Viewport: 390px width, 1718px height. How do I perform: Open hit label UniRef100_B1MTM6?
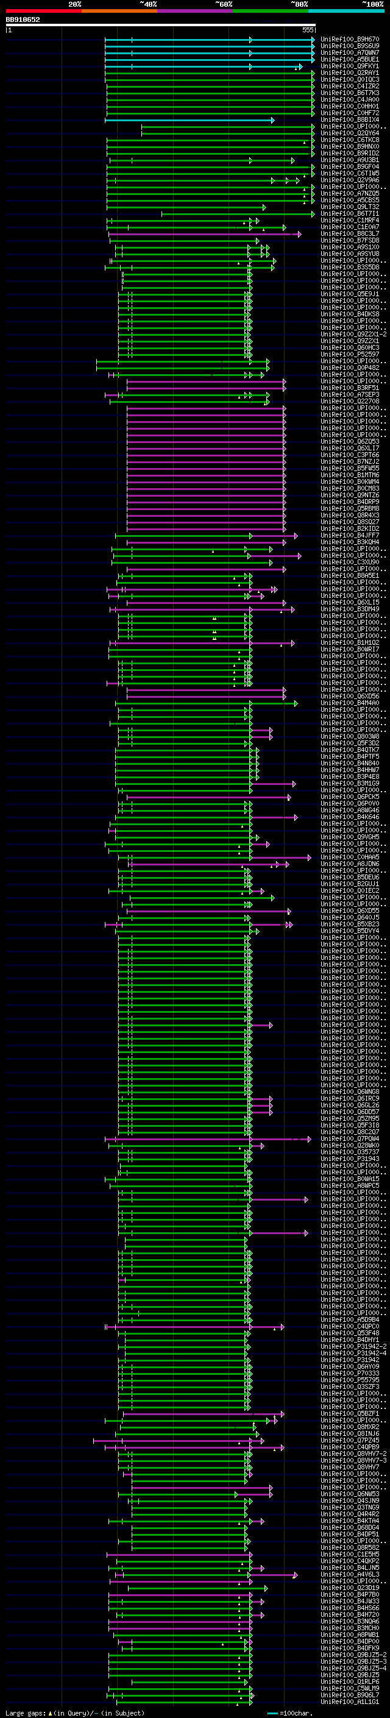tap(350, 475)
